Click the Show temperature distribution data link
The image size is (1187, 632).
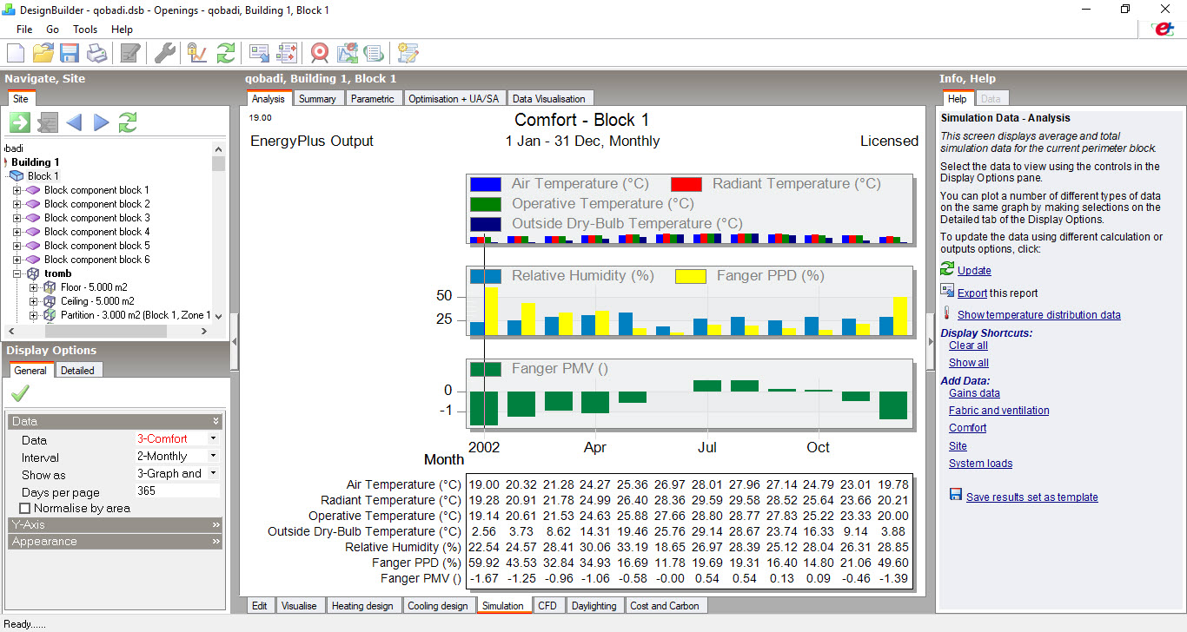pyautogui.click(x=1039, y=315)
